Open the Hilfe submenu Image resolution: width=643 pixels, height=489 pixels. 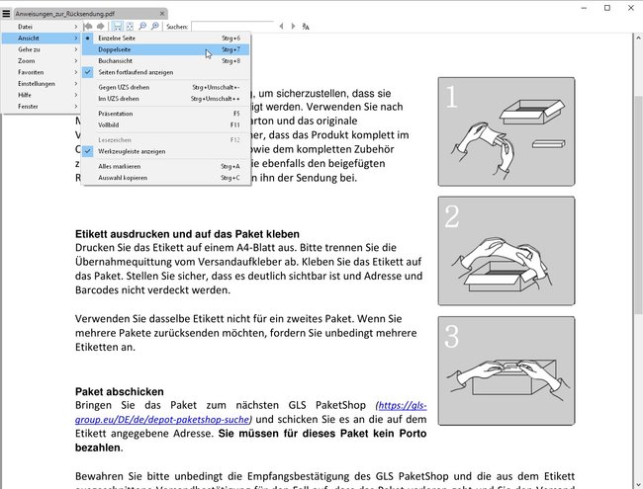click(x=41, y=95)
